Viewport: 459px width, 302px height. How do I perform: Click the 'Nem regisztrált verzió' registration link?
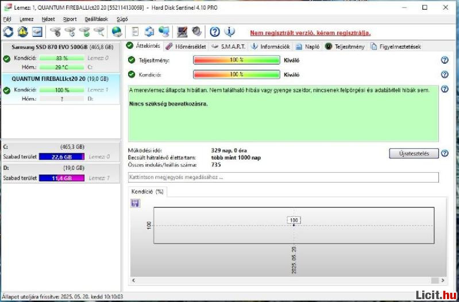pyautogui.click(x=310, y=33)
